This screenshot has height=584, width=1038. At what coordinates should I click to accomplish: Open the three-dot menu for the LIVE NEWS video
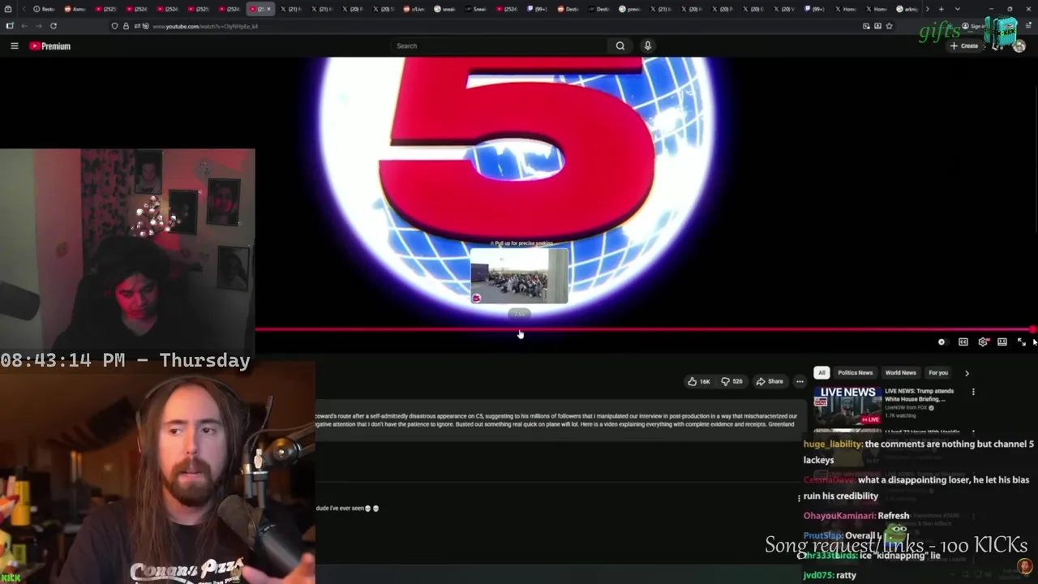click(x=973, y=392)
